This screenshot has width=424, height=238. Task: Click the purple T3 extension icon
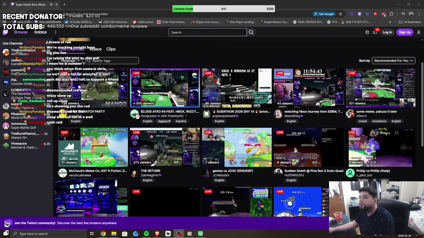coord(351,14)
